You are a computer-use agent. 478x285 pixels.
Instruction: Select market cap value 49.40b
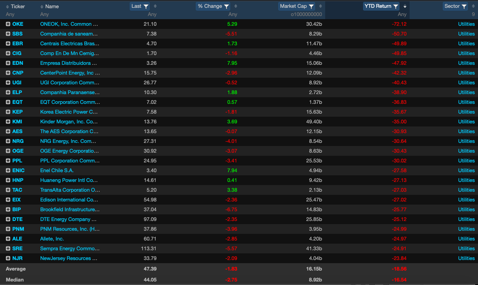[314, 122]
